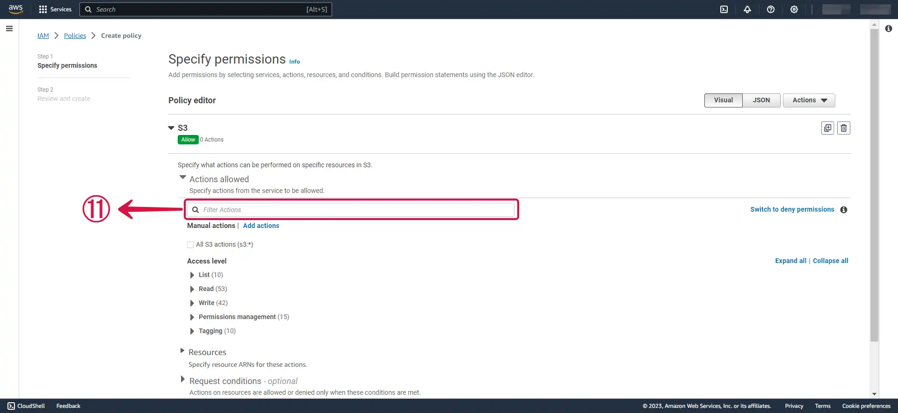
Task: Open notifications bell icon
Action: coord(747,9)
